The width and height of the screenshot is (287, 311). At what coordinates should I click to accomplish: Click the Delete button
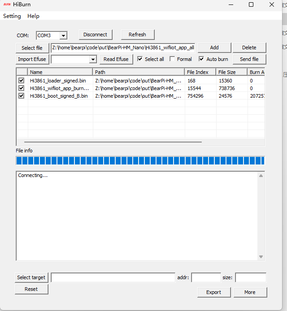pos(249,48)
